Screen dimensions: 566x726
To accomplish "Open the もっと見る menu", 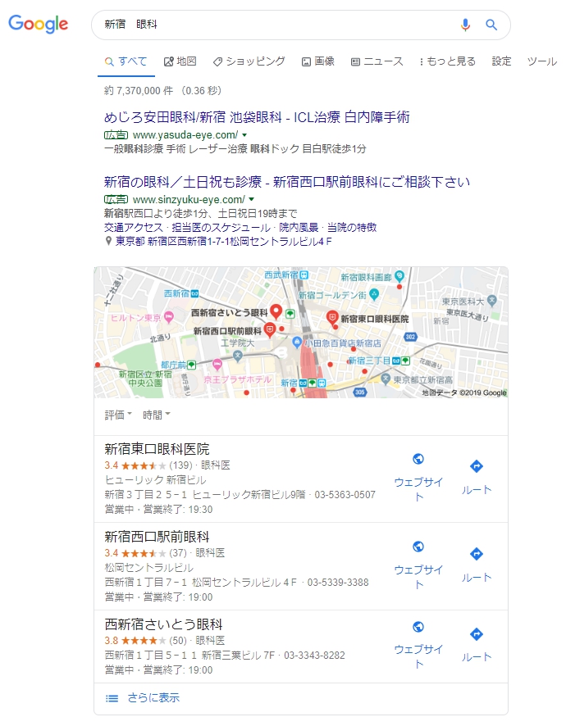I will [448, 61].
